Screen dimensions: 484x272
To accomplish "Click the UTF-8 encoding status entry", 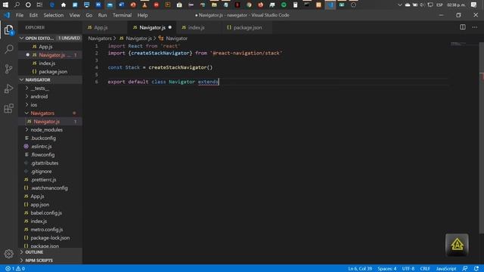I will click(x=408, y=269).
